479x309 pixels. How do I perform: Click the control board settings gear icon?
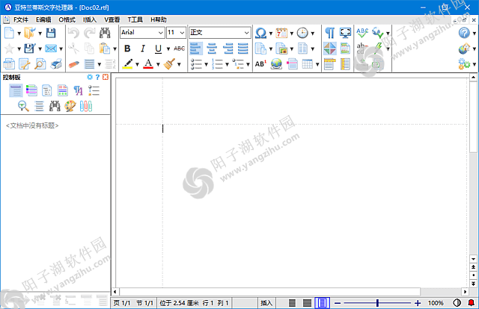point(90,77)
